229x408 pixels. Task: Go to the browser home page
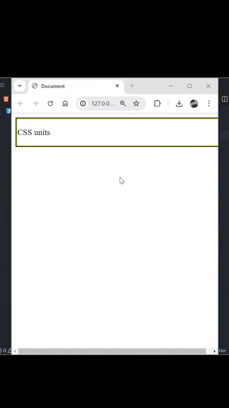point(65,103)
